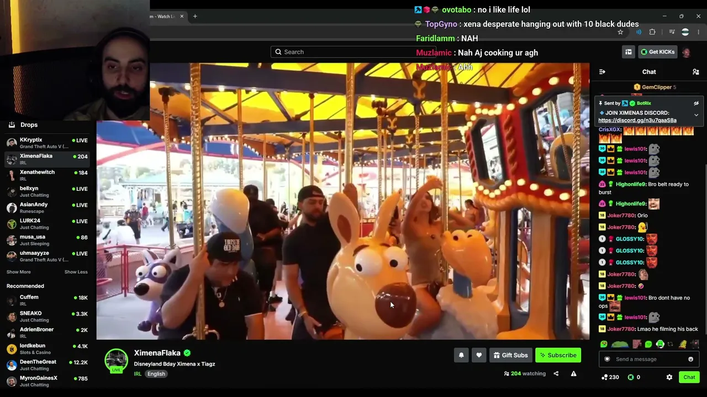Viewport: 707px width, 397px height.
Task: Open KKryptix channel in sidebar
Action: pyautogui.click(x=47, y=143)
